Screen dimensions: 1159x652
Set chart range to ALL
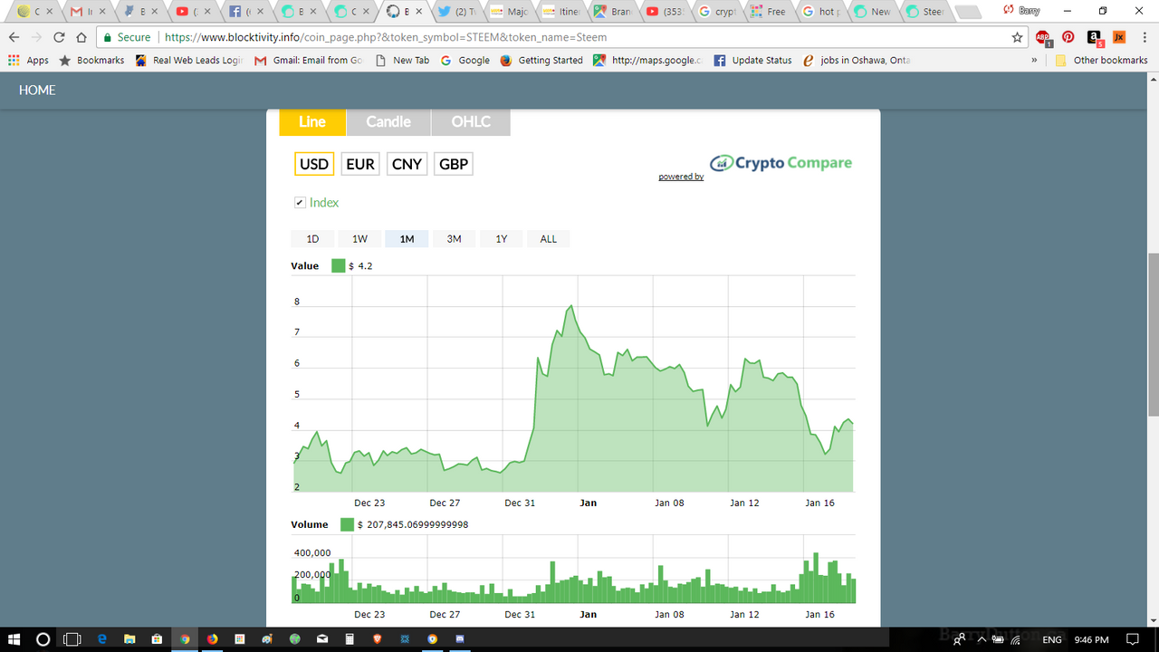549,239
